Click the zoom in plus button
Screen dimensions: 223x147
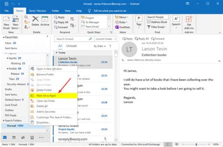(x=209, y=144)
